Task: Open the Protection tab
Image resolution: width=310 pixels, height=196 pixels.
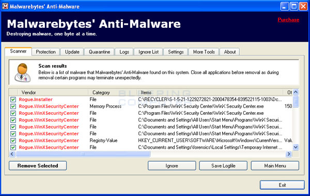Action: click(x=45, y=52)
